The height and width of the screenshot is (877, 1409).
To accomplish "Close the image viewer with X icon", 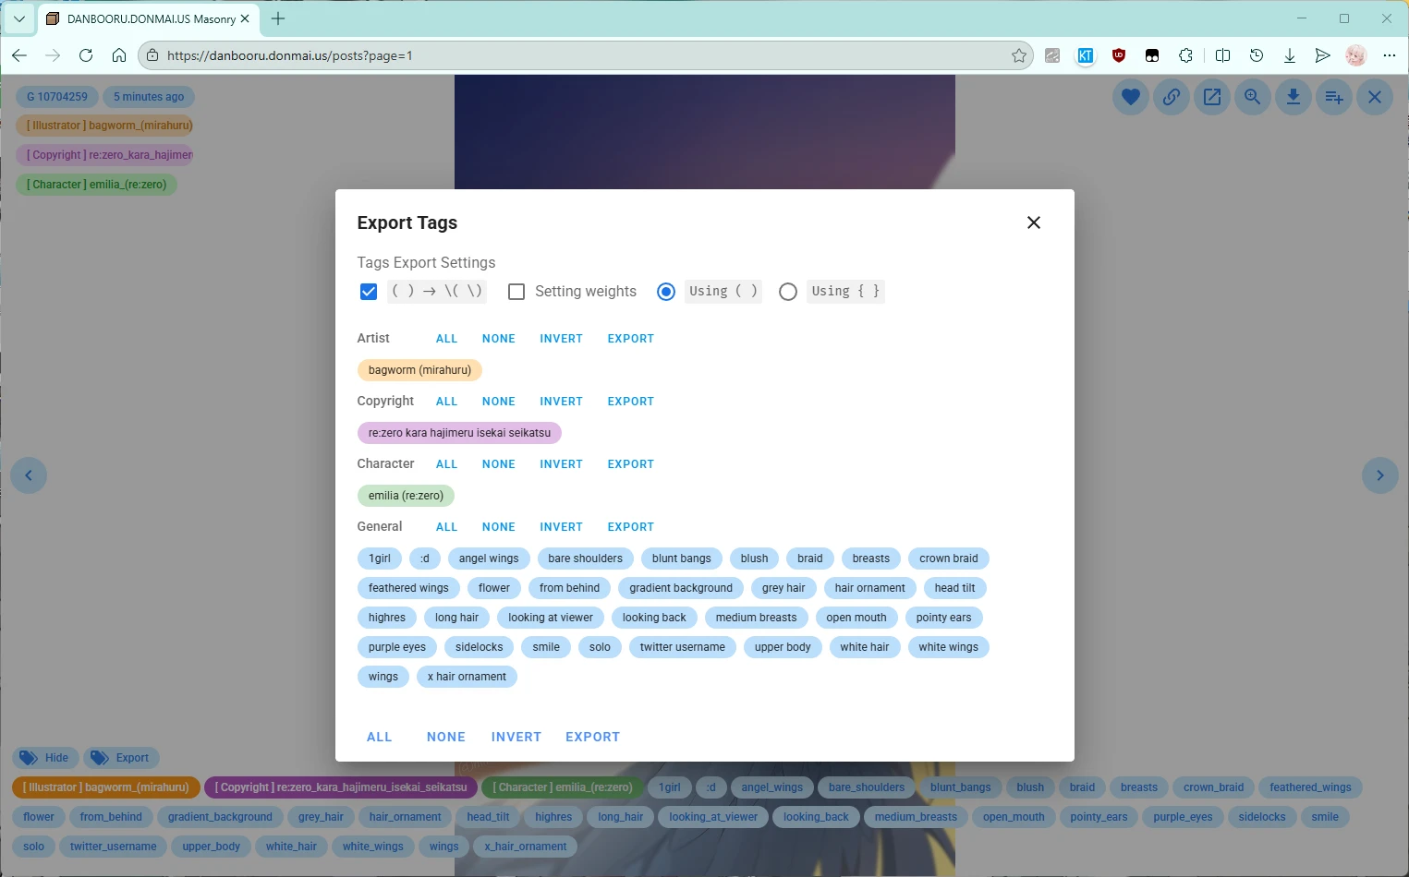I will (x=1375, y=97).
